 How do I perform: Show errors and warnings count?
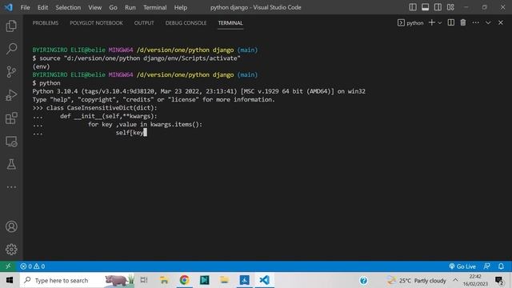tap(33, 266)
